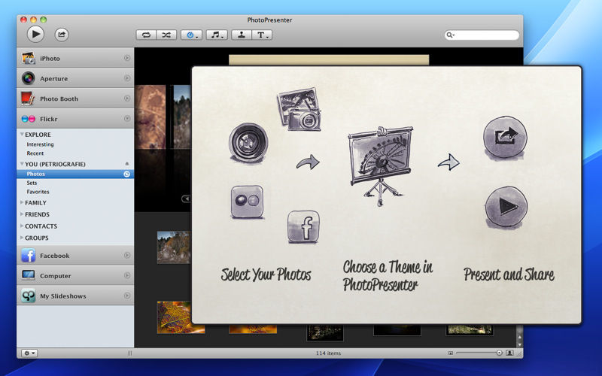The image size is (602, 376).
Task: Open the music note dropdown
Action: (x=217, y=35)
